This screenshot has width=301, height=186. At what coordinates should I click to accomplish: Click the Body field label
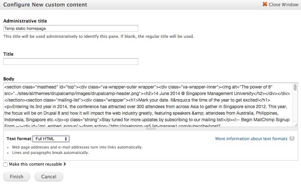pyautogui.click(x=9, y=79)
